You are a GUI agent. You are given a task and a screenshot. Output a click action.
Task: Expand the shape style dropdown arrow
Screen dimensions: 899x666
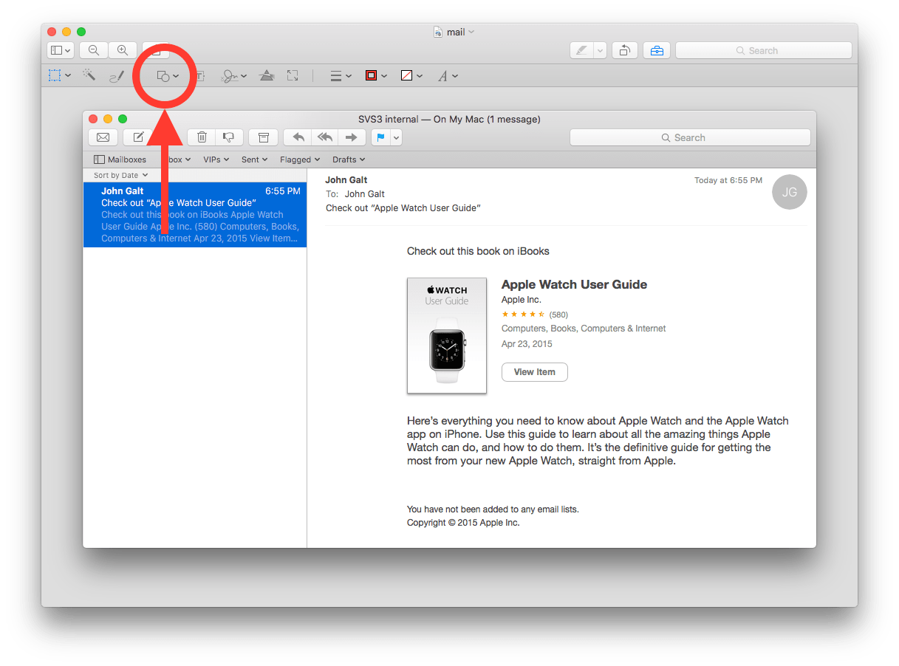click(348, 75)
